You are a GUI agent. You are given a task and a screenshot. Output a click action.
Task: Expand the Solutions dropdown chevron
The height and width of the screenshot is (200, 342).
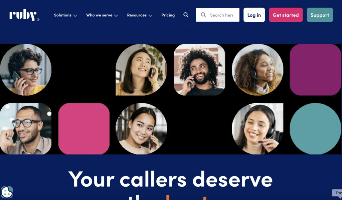click(x=75, y=15)
